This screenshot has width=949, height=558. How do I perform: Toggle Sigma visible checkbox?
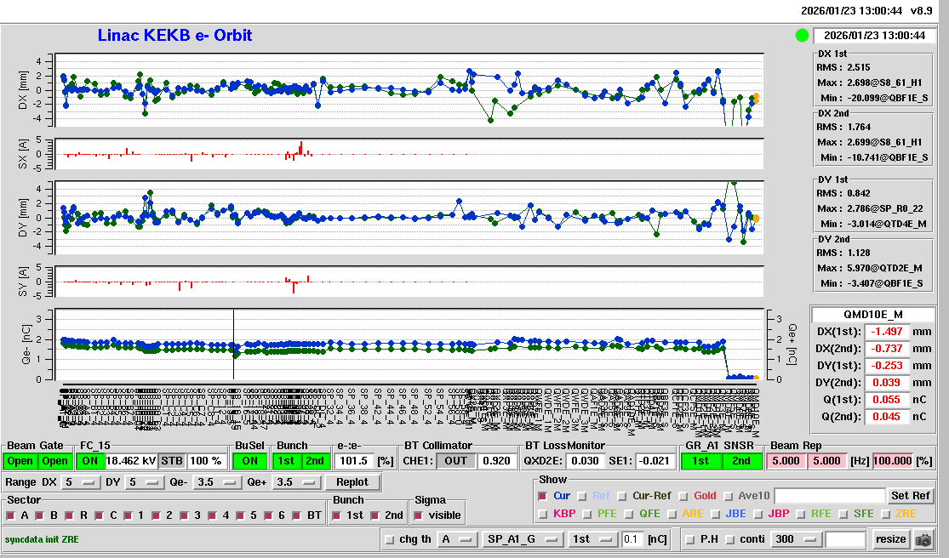point(418,515)
